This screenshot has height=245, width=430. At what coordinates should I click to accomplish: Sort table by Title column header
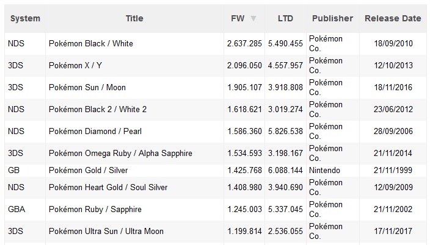tap(134, 18)
